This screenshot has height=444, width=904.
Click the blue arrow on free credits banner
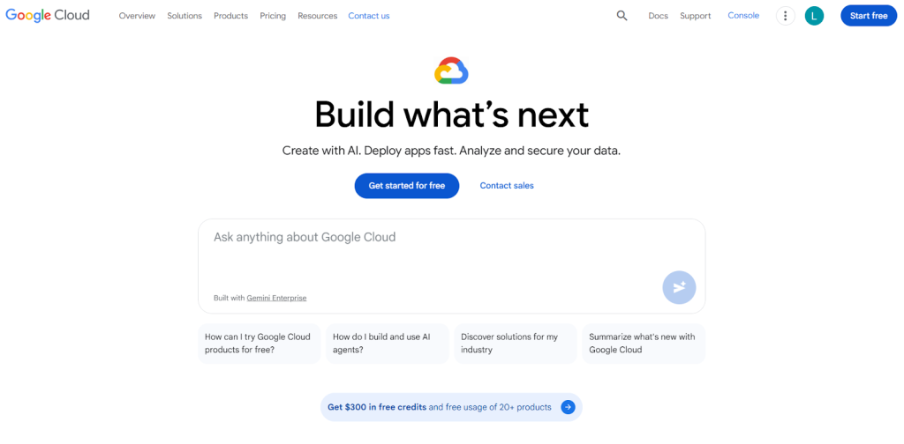[x=569, y=407]
